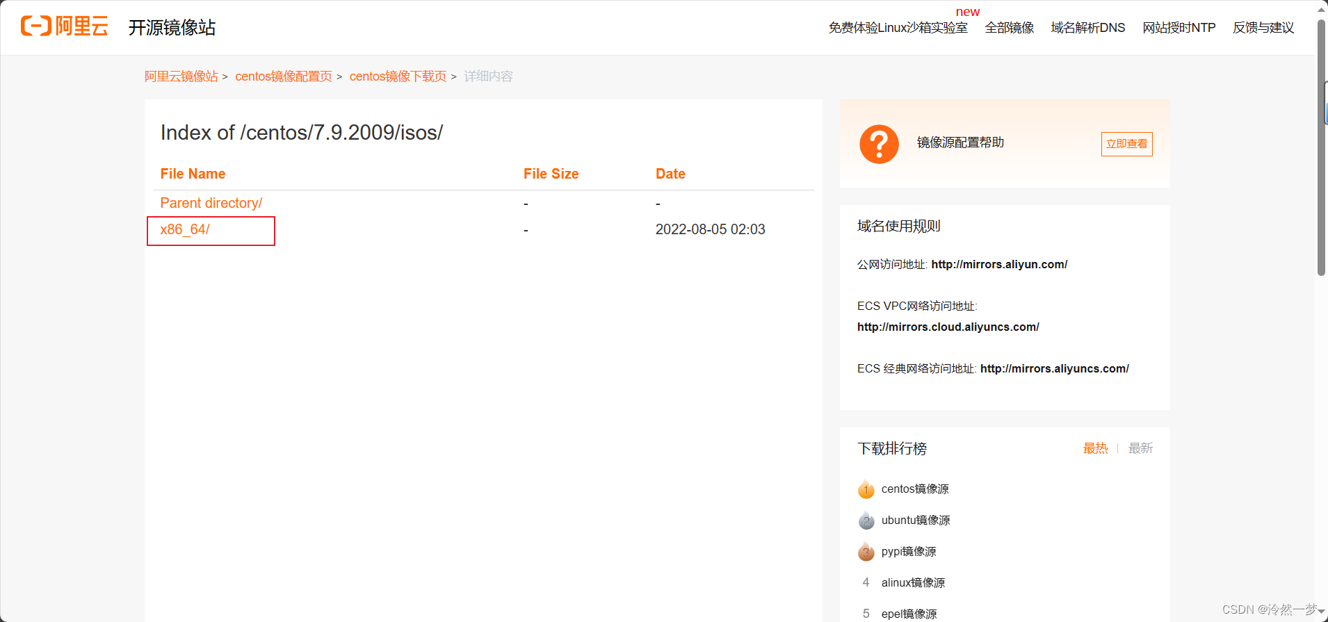Viewport: 1328px width, 622px height.
Task: Switch to the 最新 ranking tab
Action: [1140, 448]
